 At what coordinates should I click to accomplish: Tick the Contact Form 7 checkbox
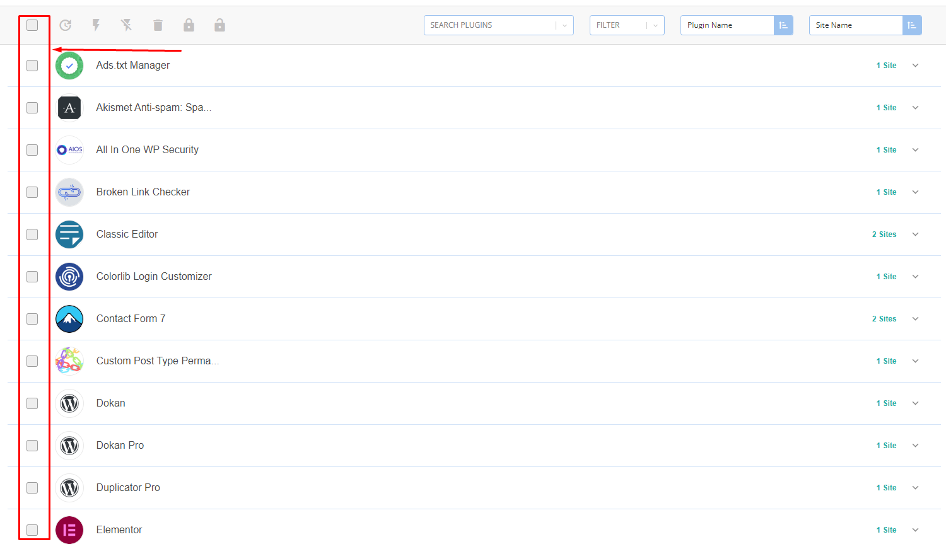[32, 319]
